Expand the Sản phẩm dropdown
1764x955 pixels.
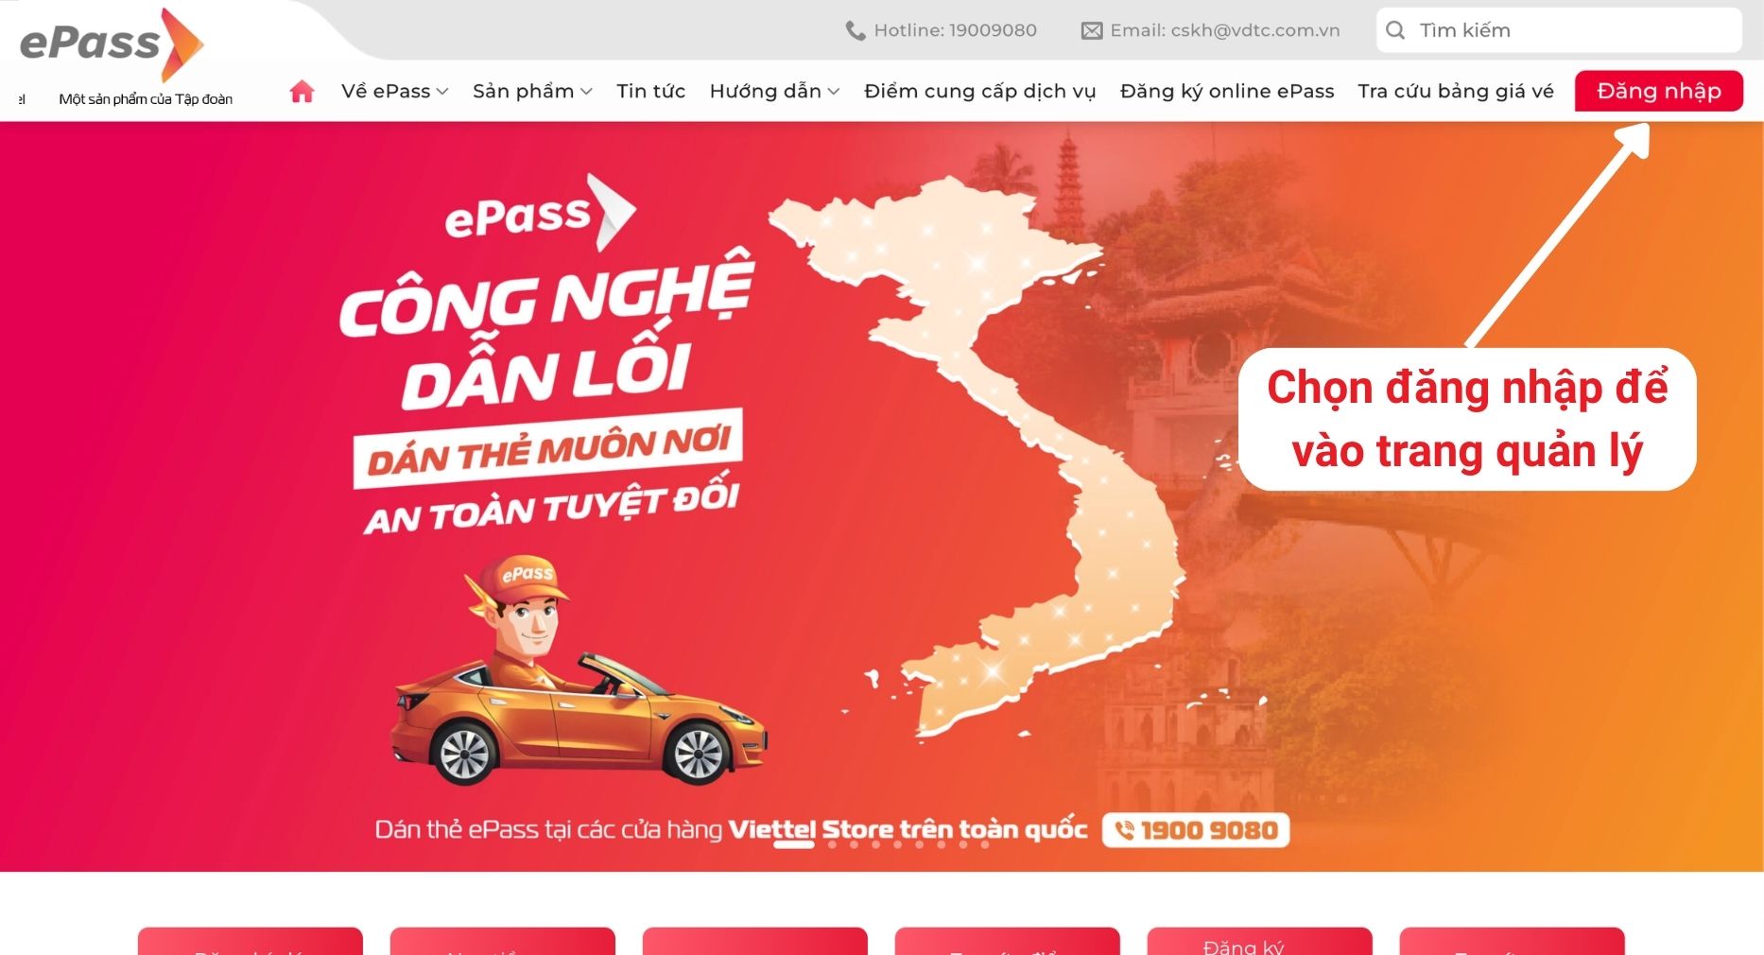click(532, 91)
